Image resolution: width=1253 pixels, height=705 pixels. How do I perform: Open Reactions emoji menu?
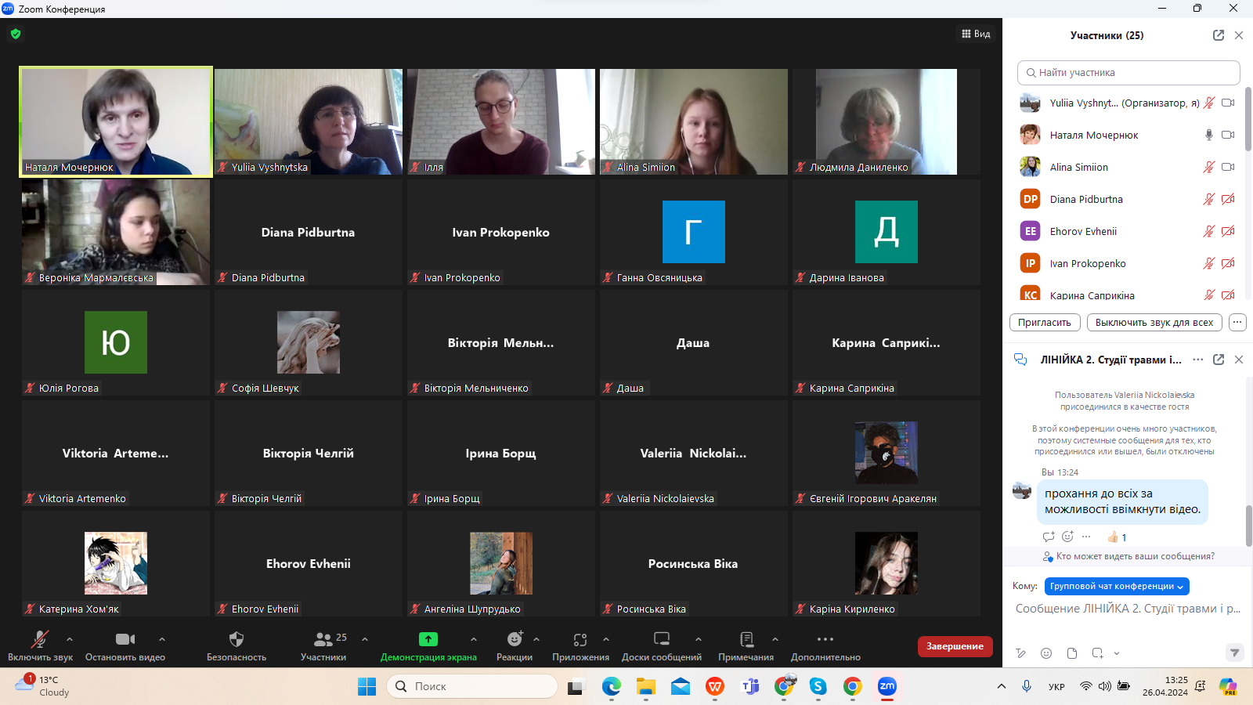[514, 639]
